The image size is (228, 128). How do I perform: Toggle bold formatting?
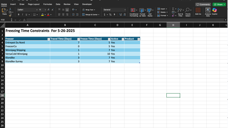[x=18, y=15]
